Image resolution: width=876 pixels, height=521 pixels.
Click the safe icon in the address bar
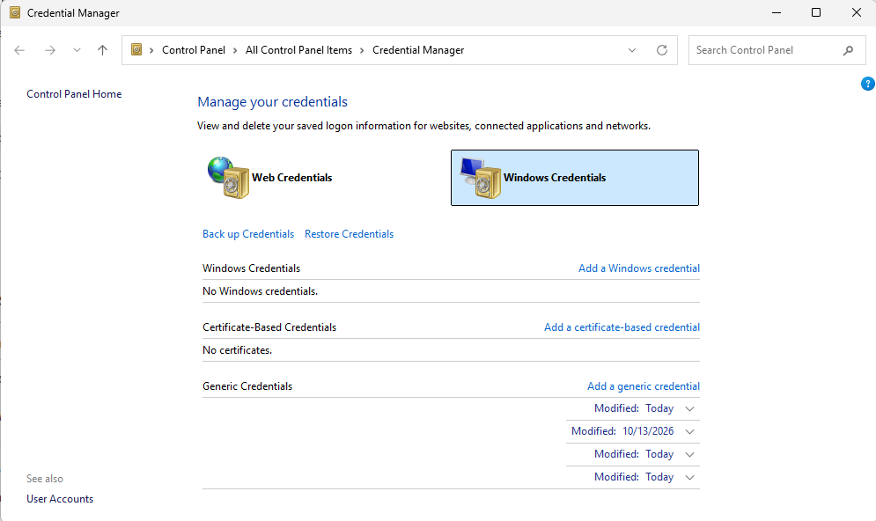pyautogui.click(x=136, y=49)
